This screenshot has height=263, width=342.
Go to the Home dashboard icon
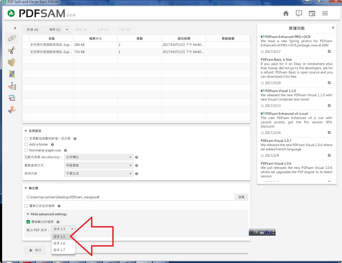click(x=286, y=14)
